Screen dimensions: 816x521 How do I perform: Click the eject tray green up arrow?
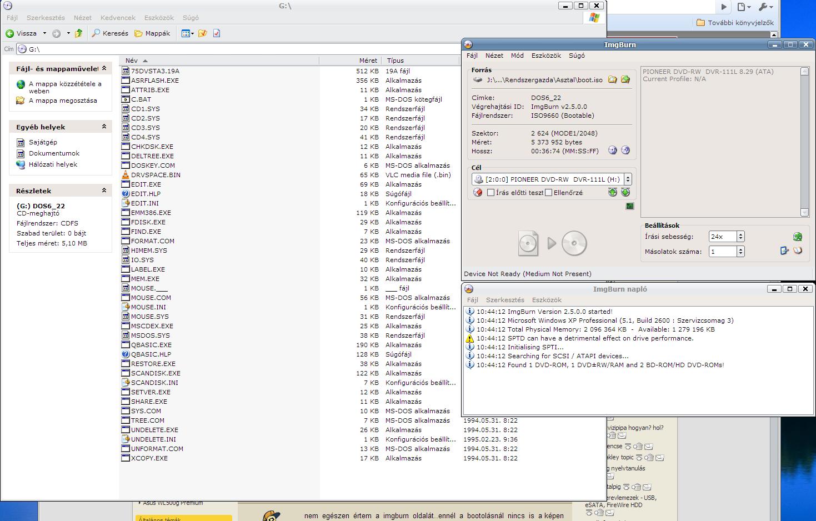612,192
